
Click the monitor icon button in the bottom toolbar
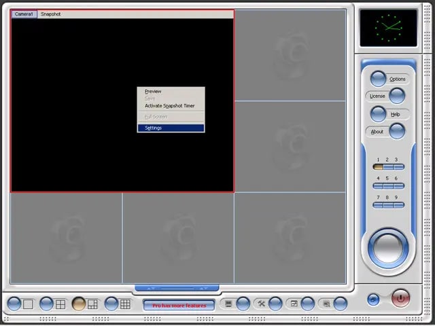pyautogui.click(x=243, y=304)
